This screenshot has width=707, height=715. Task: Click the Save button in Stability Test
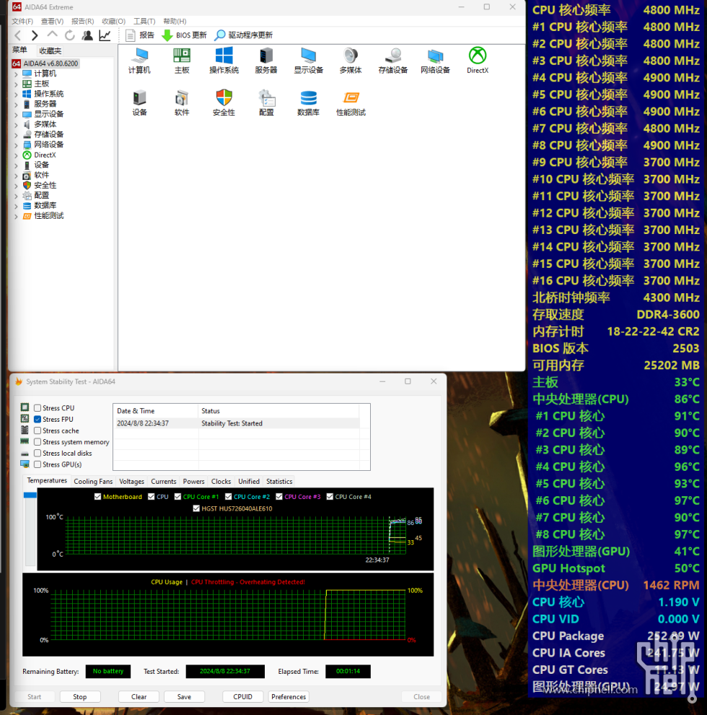[184, 697]
